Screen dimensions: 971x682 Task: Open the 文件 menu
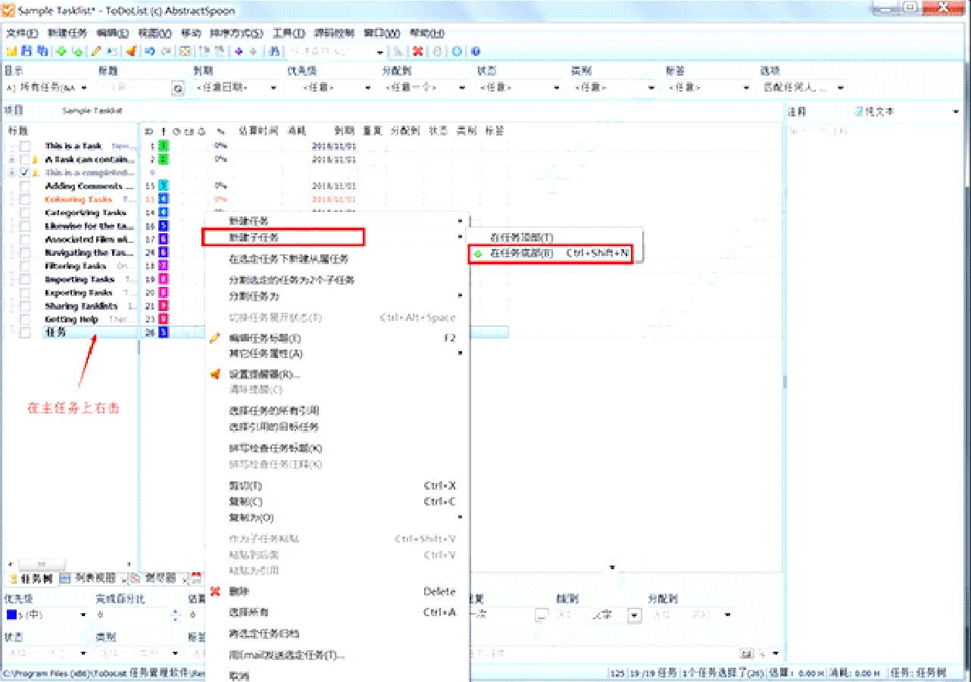[22, 33]
